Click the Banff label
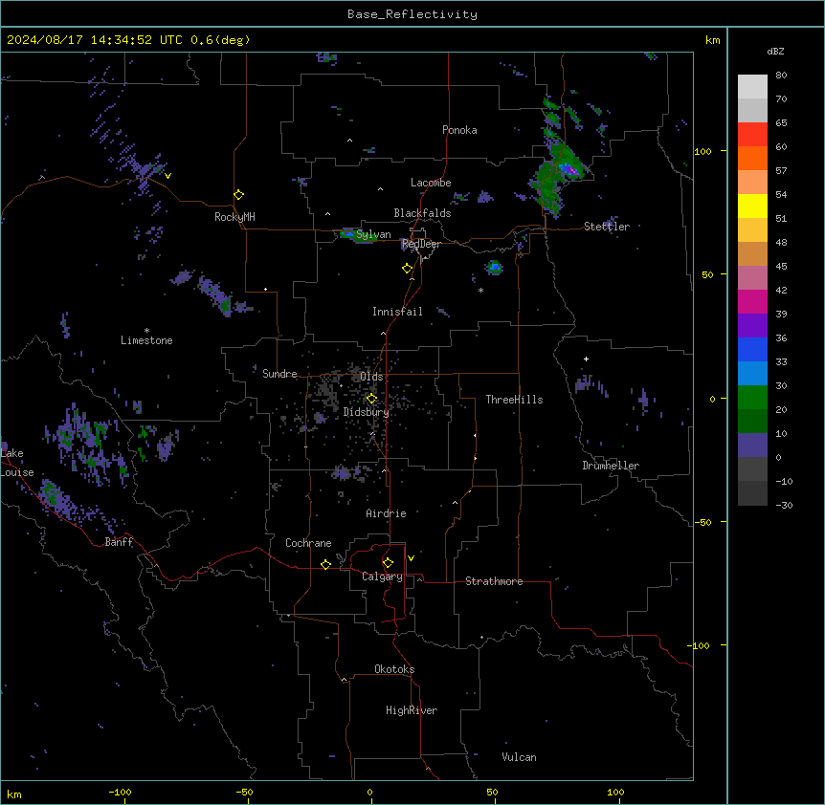 (119, 542)
